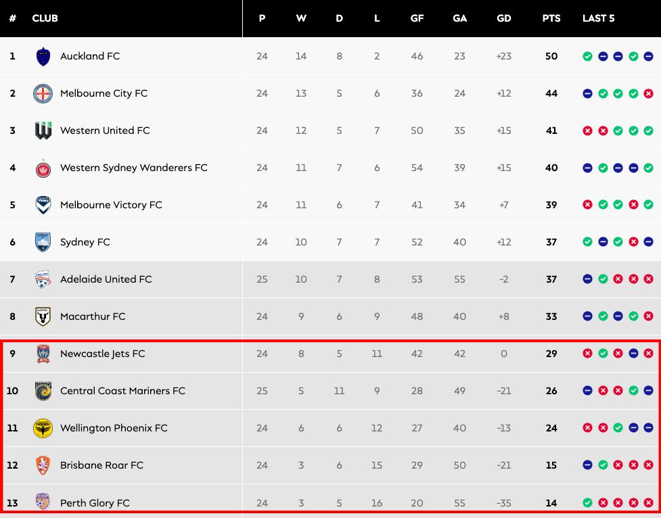Click Auckland FC's most recent result indicator
This screenshot has width=661, height=518.
(x=648, y=56)
